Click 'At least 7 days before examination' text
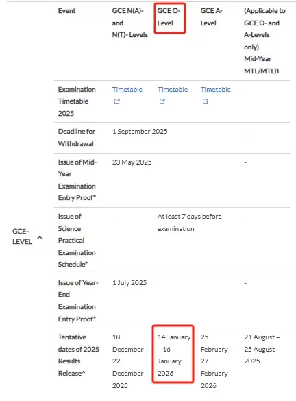This screenshot has width=296, height=401. coord(189,223)
